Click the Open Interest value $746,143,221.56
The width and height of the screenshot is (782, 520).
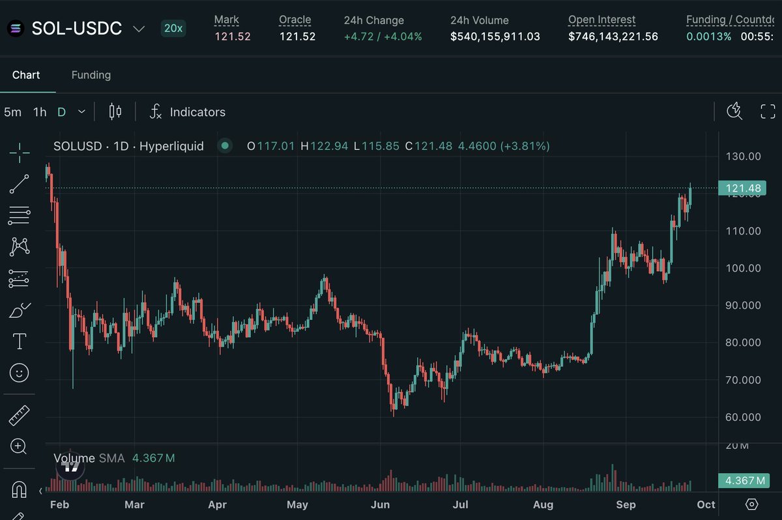point(613,36)
